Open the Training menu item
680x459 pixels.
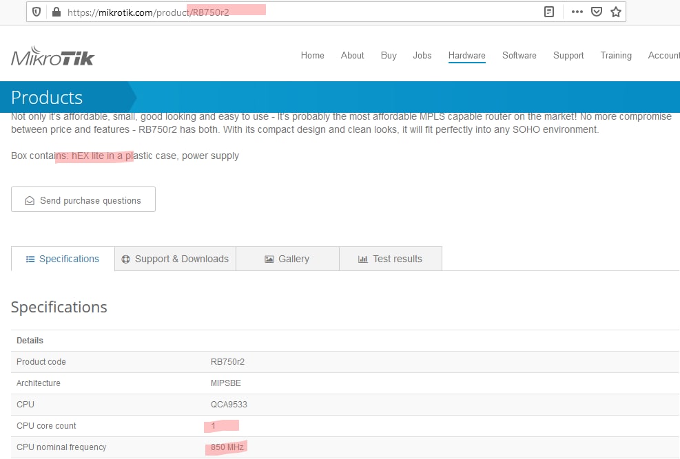click(x=616, y=56)
